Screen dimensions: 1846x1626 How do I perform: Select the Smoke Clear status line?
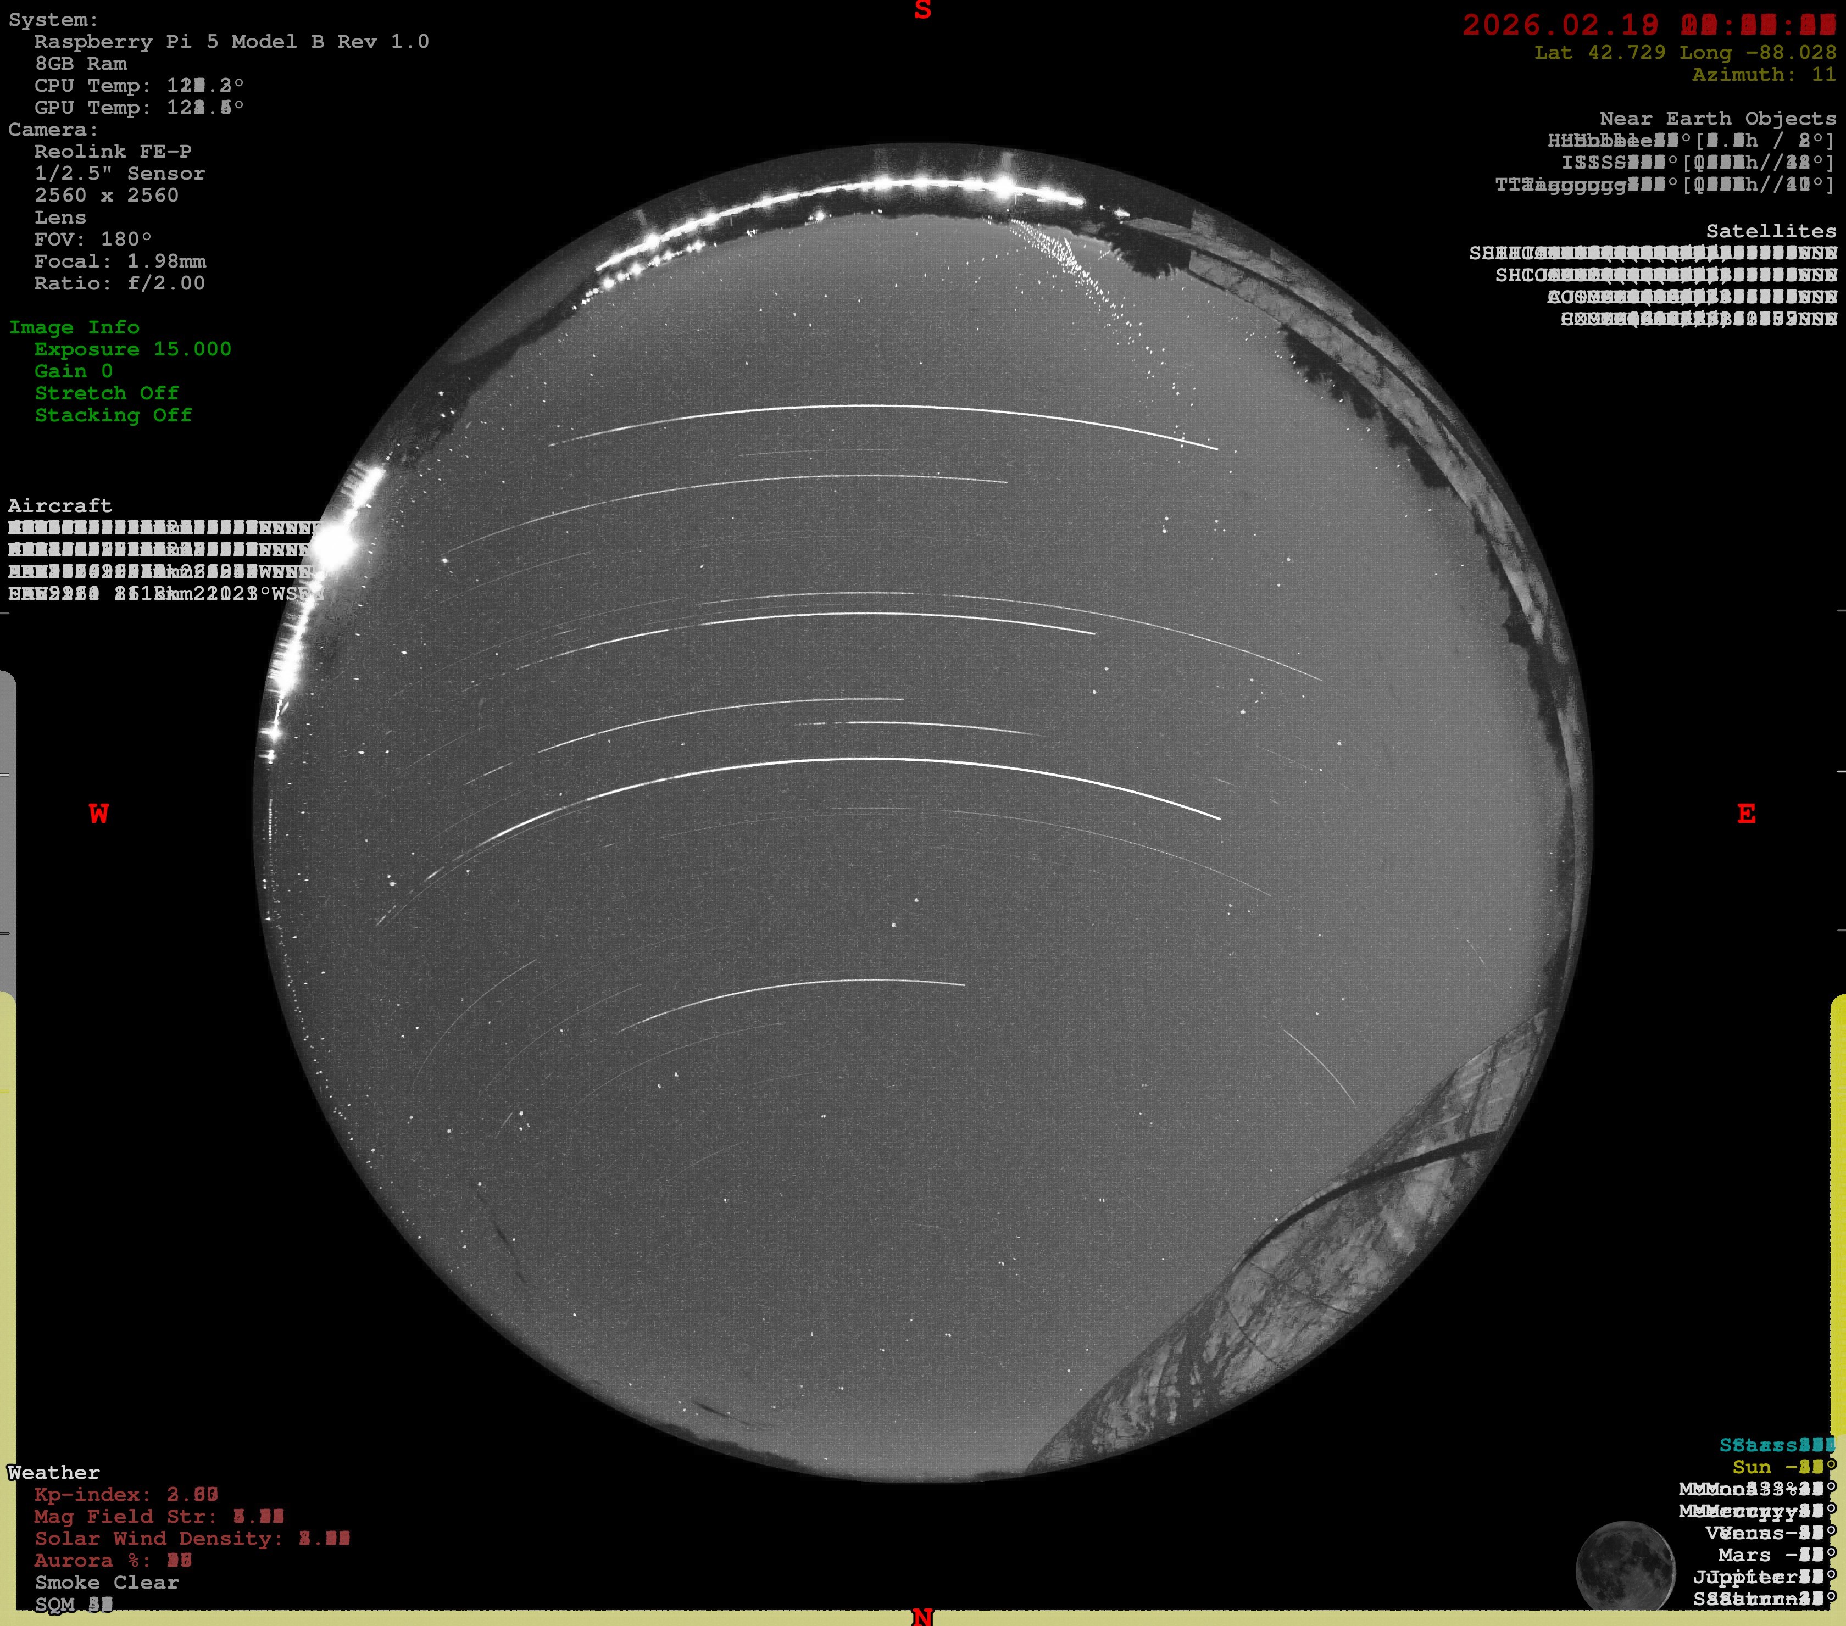(x=107, y=1582)
